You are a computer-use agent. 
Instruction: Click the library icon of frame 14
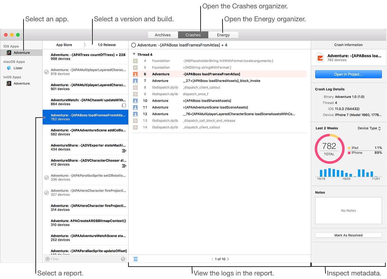point(136,127)
